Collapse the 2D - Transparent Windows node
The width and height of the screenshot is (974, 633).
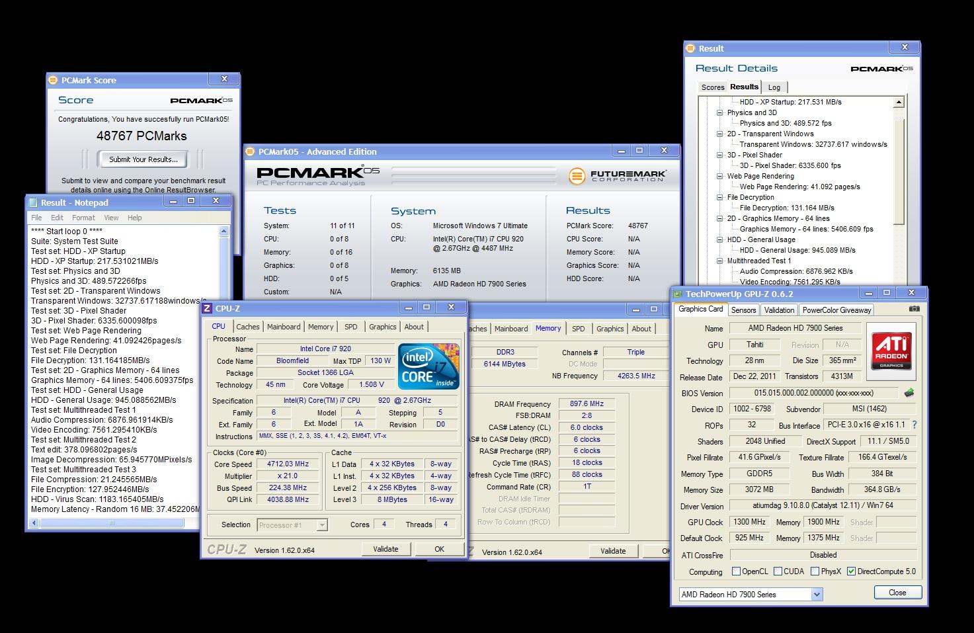tap(720, 134)
